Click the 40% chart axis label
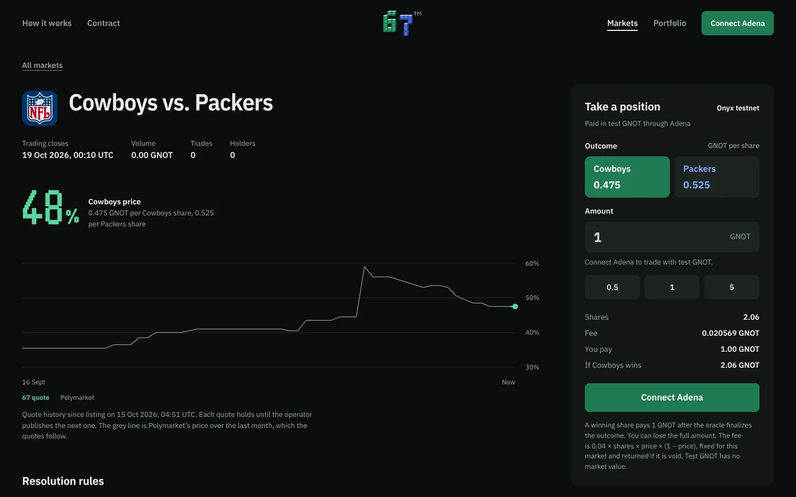This screenshot has width=796, height=497. coord(532,332)
